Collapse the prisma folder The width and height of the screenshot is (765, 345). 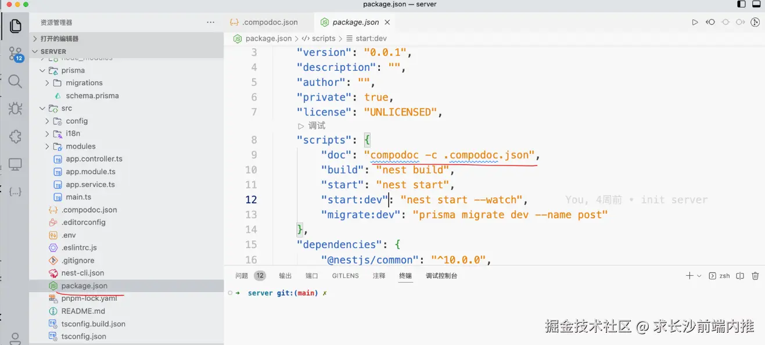pyautogui.click(x=73, y=70)
